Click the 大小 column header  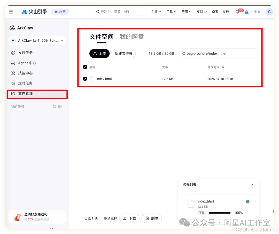(x=165, y=67)
